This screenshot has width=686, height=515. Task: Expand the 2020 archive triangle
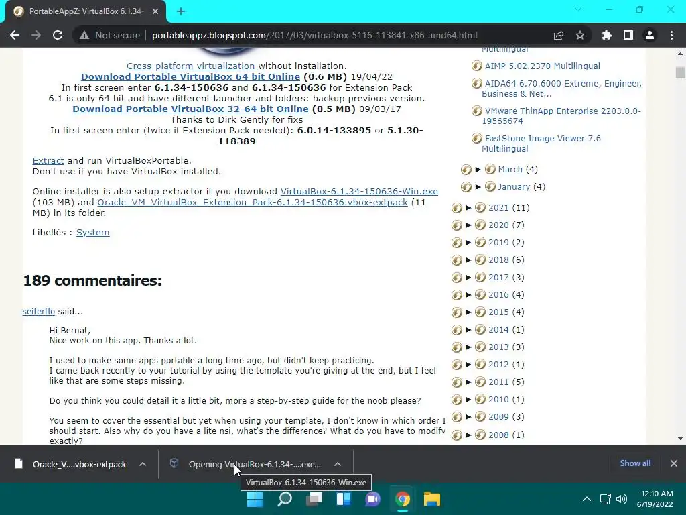tap(468, 225)
